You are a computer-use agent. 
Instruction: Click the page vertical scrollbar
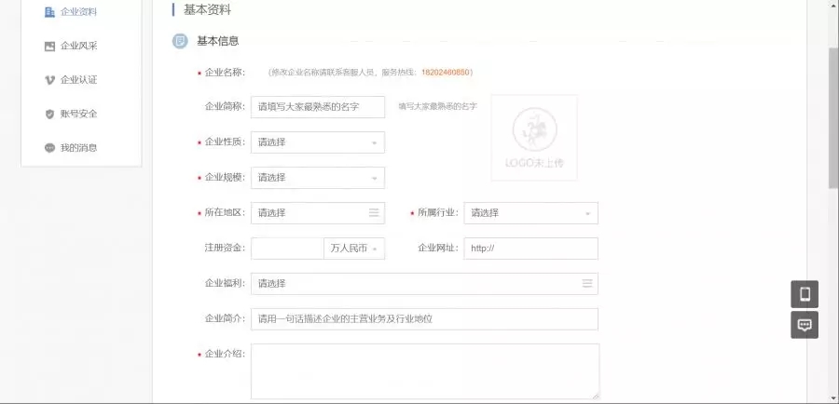click(x=832, y=112)
